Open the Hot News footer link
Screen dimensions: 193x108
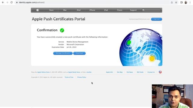click(130, 72)
